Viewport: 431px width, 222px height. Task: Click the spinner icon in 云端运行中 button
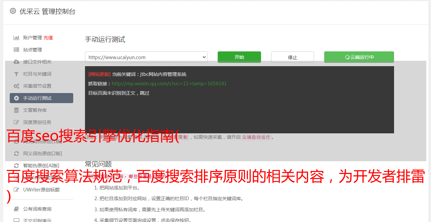pyautogui.click(x=347, y=57)
